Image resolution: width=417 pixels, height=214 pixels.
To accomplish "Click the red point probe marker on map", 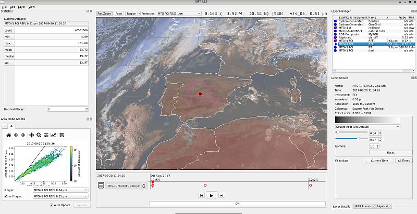I will 200,94.
